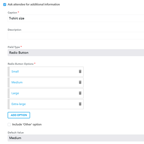
Task: Edit the Extra-large option text
Action: point(18,104)
